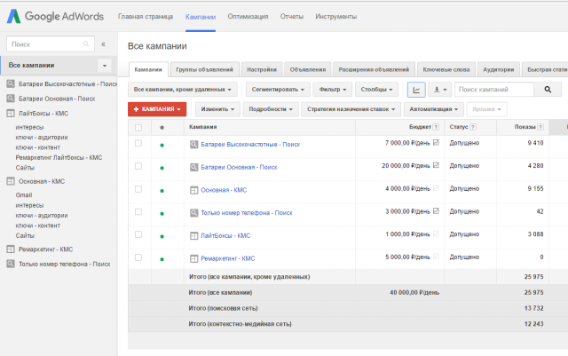Open the Сегментировать dropdown
Screen dimensions: 568x356
[x=278, y=90]
